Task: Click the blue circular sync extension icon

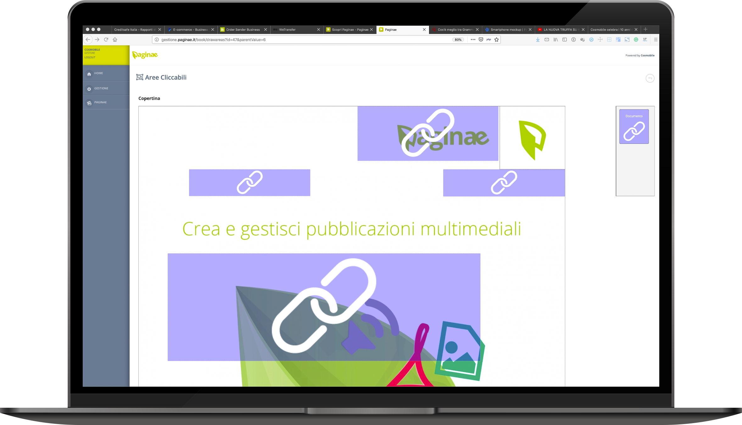Action: (x=591, y=40)
